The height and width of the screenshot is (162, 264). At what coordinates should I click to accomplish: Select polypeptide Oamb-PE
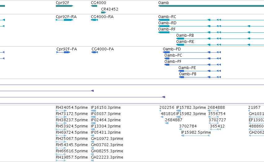(x=199, y=71)
